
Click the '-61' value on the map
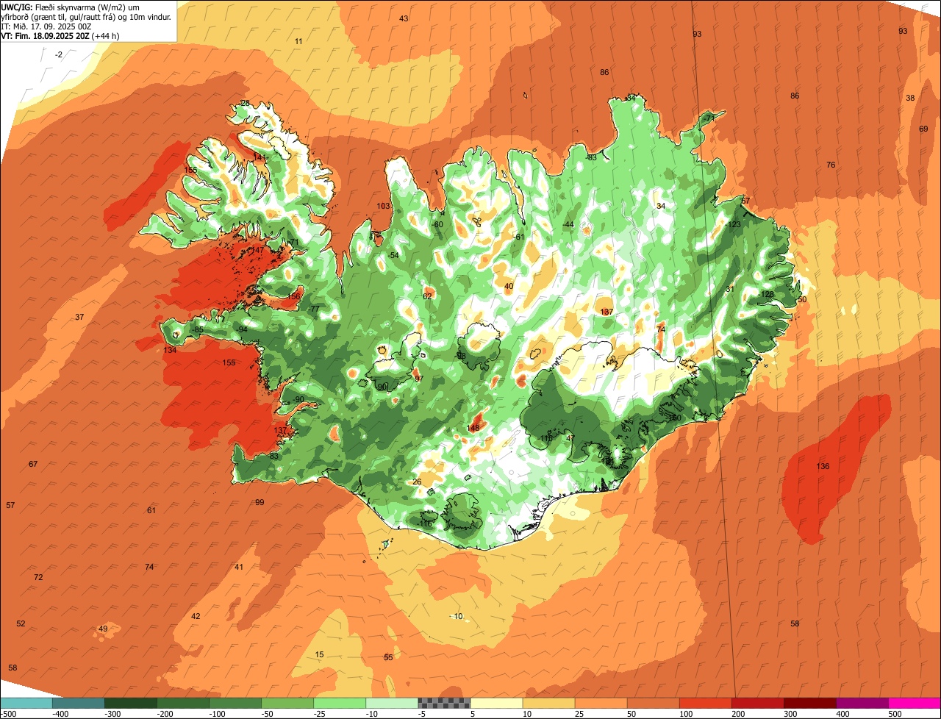[519, 237]
